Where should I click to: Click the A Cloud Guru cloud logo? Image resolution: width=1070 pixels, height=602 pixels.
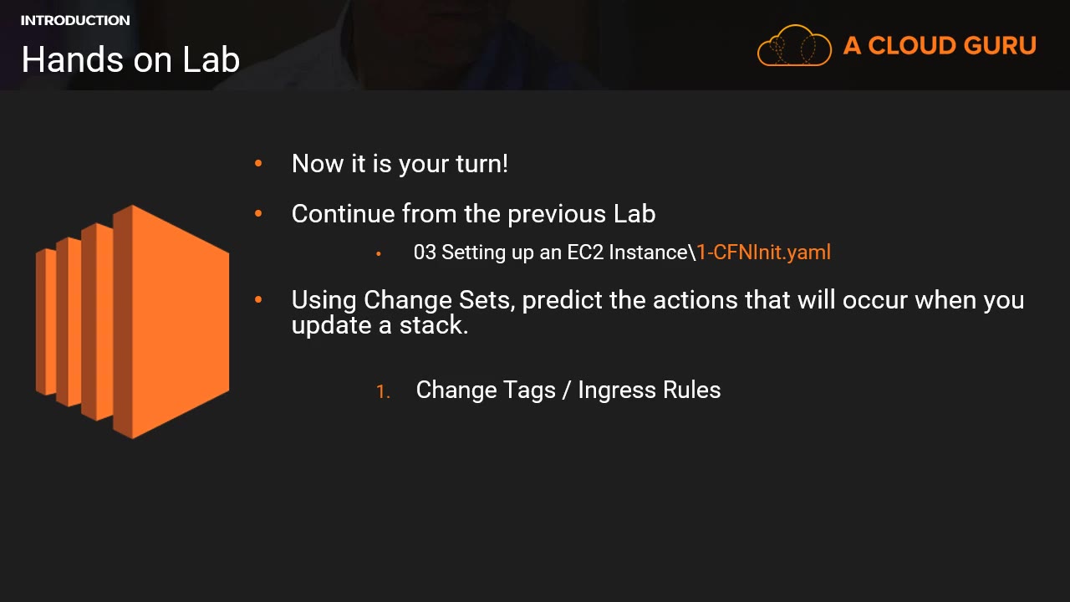point(793,45)
